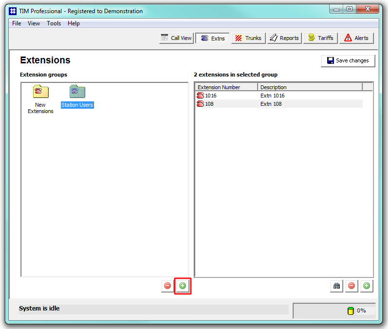Viewport: 388px width, 329px height.
Task: Add extension using right-hand green plus button
Action: point(367,286)
